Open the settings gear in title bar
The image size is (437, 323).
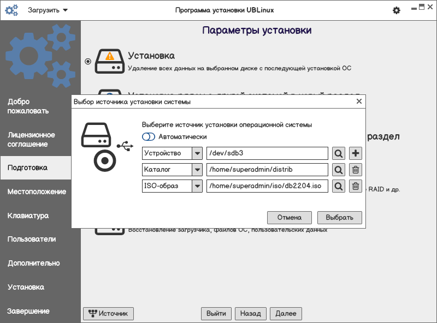pyautogui.click(x=397, y=10)
